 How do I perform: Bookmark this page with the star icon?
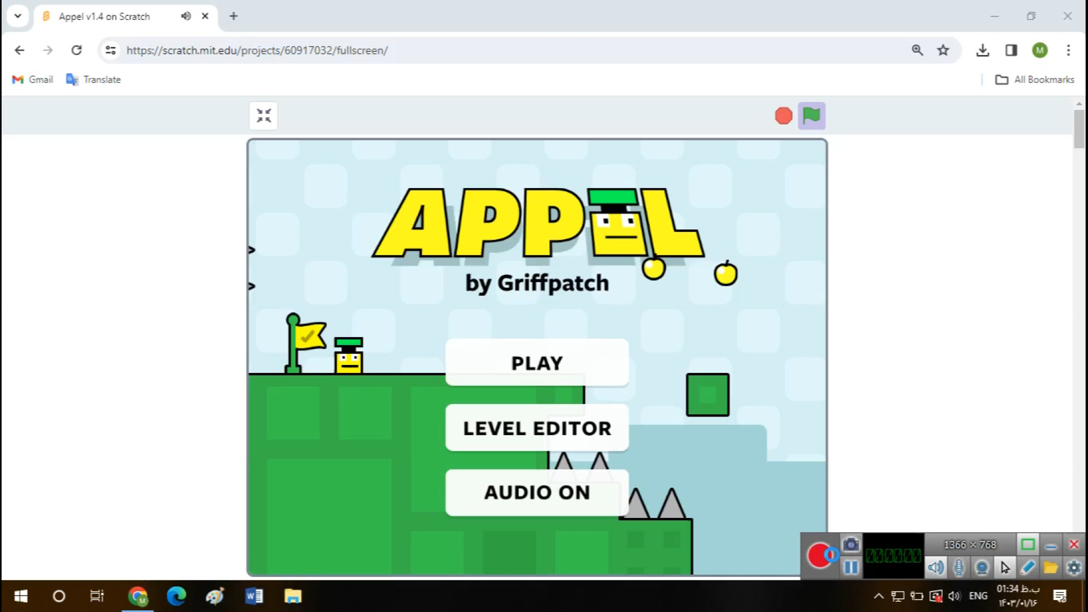tap(943, 50)
